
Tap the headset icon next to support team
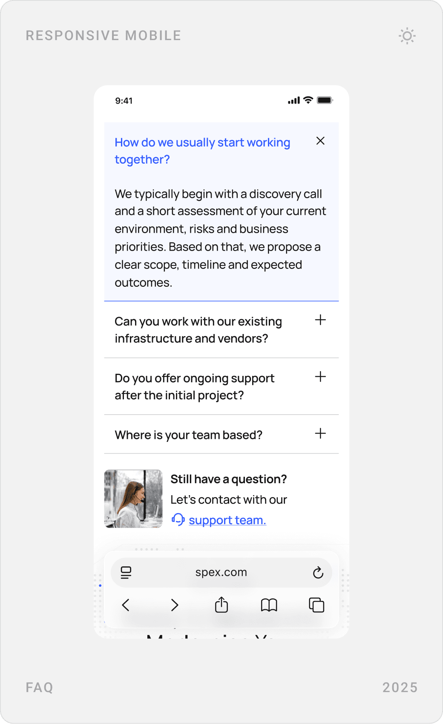pyautogui.click(x=178, y=519)
